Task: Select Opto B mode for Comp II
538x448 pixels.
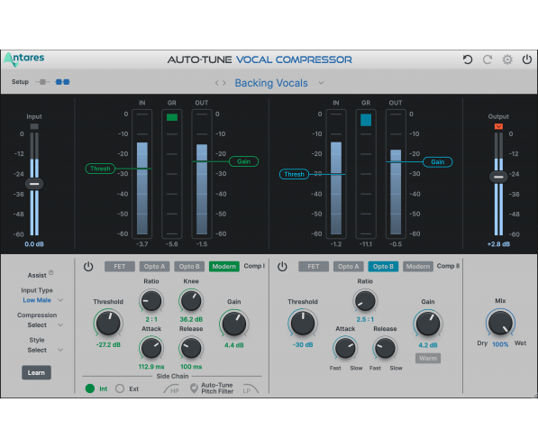Action: 383,267
